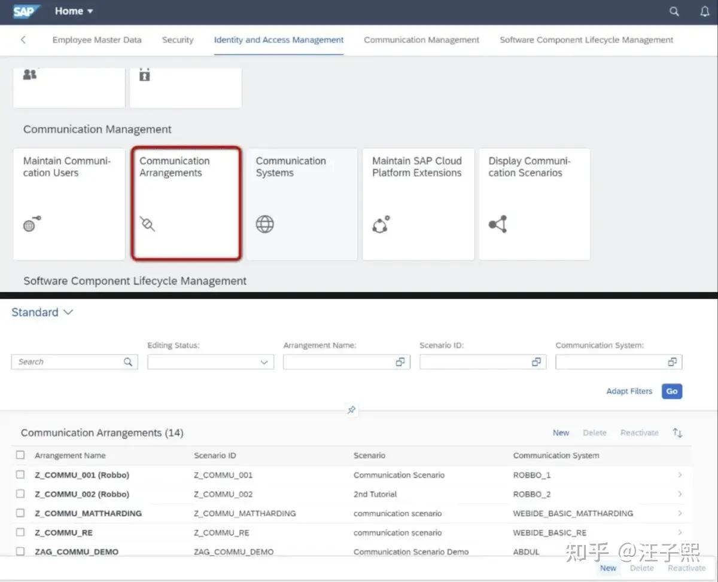Open Maintain SAP Cloud Platform Extensions tile
The image size is (718, 582).
pyautogui.click(x=418, y=204)
